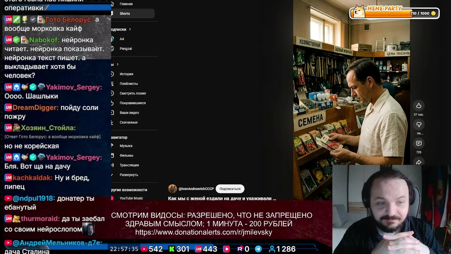Click the Подписаться subscribe button
Viewport: 451px width, 254px height.
(230, 189)
